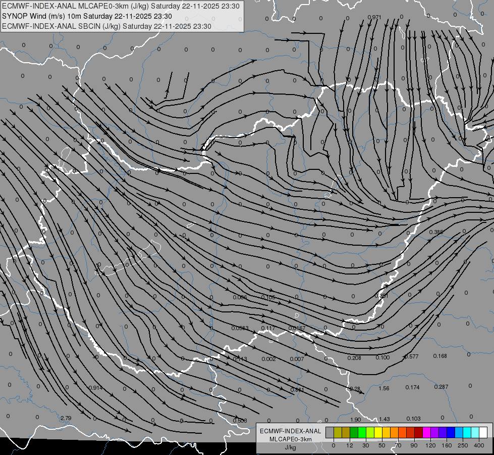
Task: Select map value 0.0583
Action: coord(240,329)
